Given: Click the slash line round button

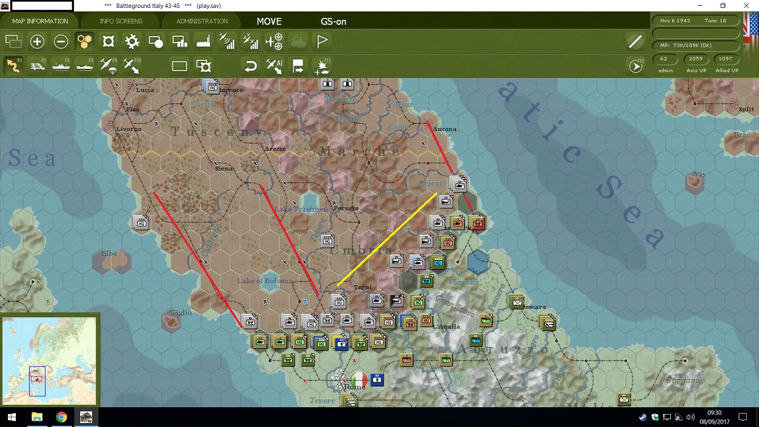Looking at the screenshot, I should [635, 41].
